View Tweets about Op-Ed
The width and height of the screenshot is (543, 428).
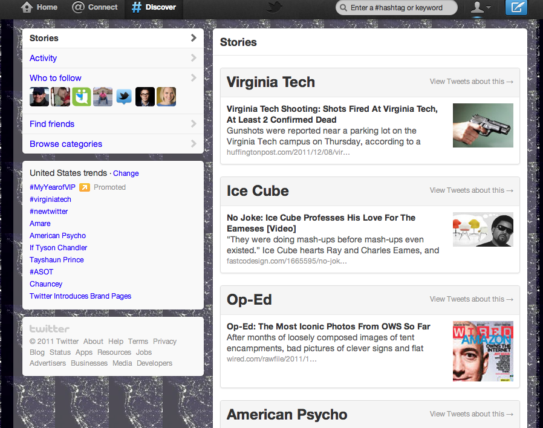pyautogui.click(x=471, y=299)
